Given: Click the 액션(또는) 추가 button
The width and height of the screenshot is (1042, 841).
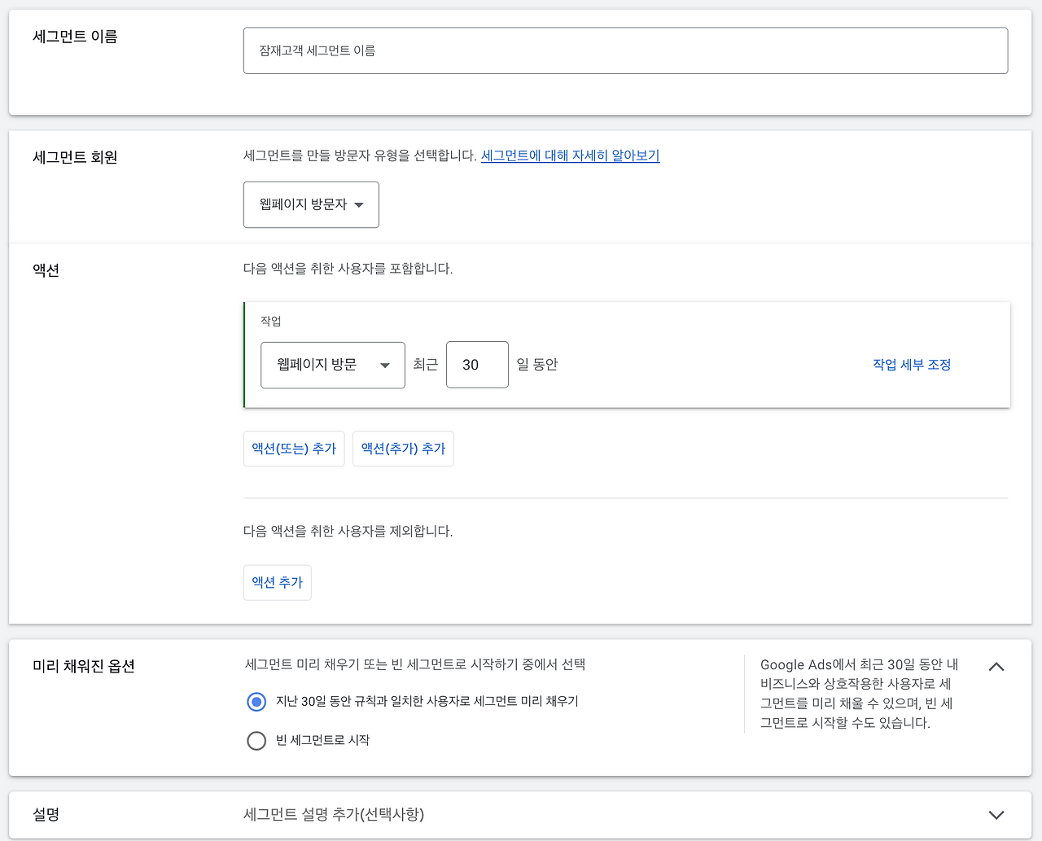Looking at the screenshot, I should (293, 449).
